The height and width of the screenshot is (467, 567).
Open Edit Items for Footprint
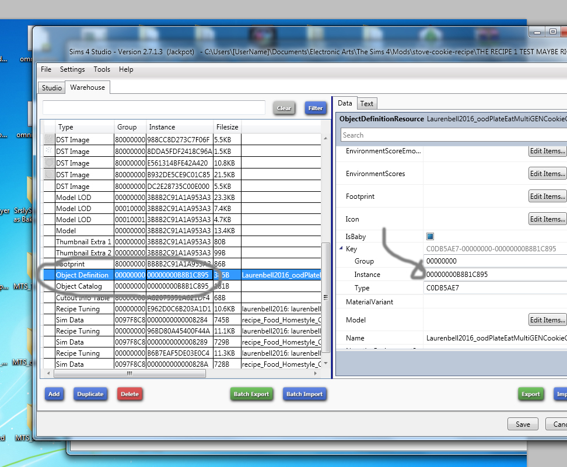(x=548, y=196)
